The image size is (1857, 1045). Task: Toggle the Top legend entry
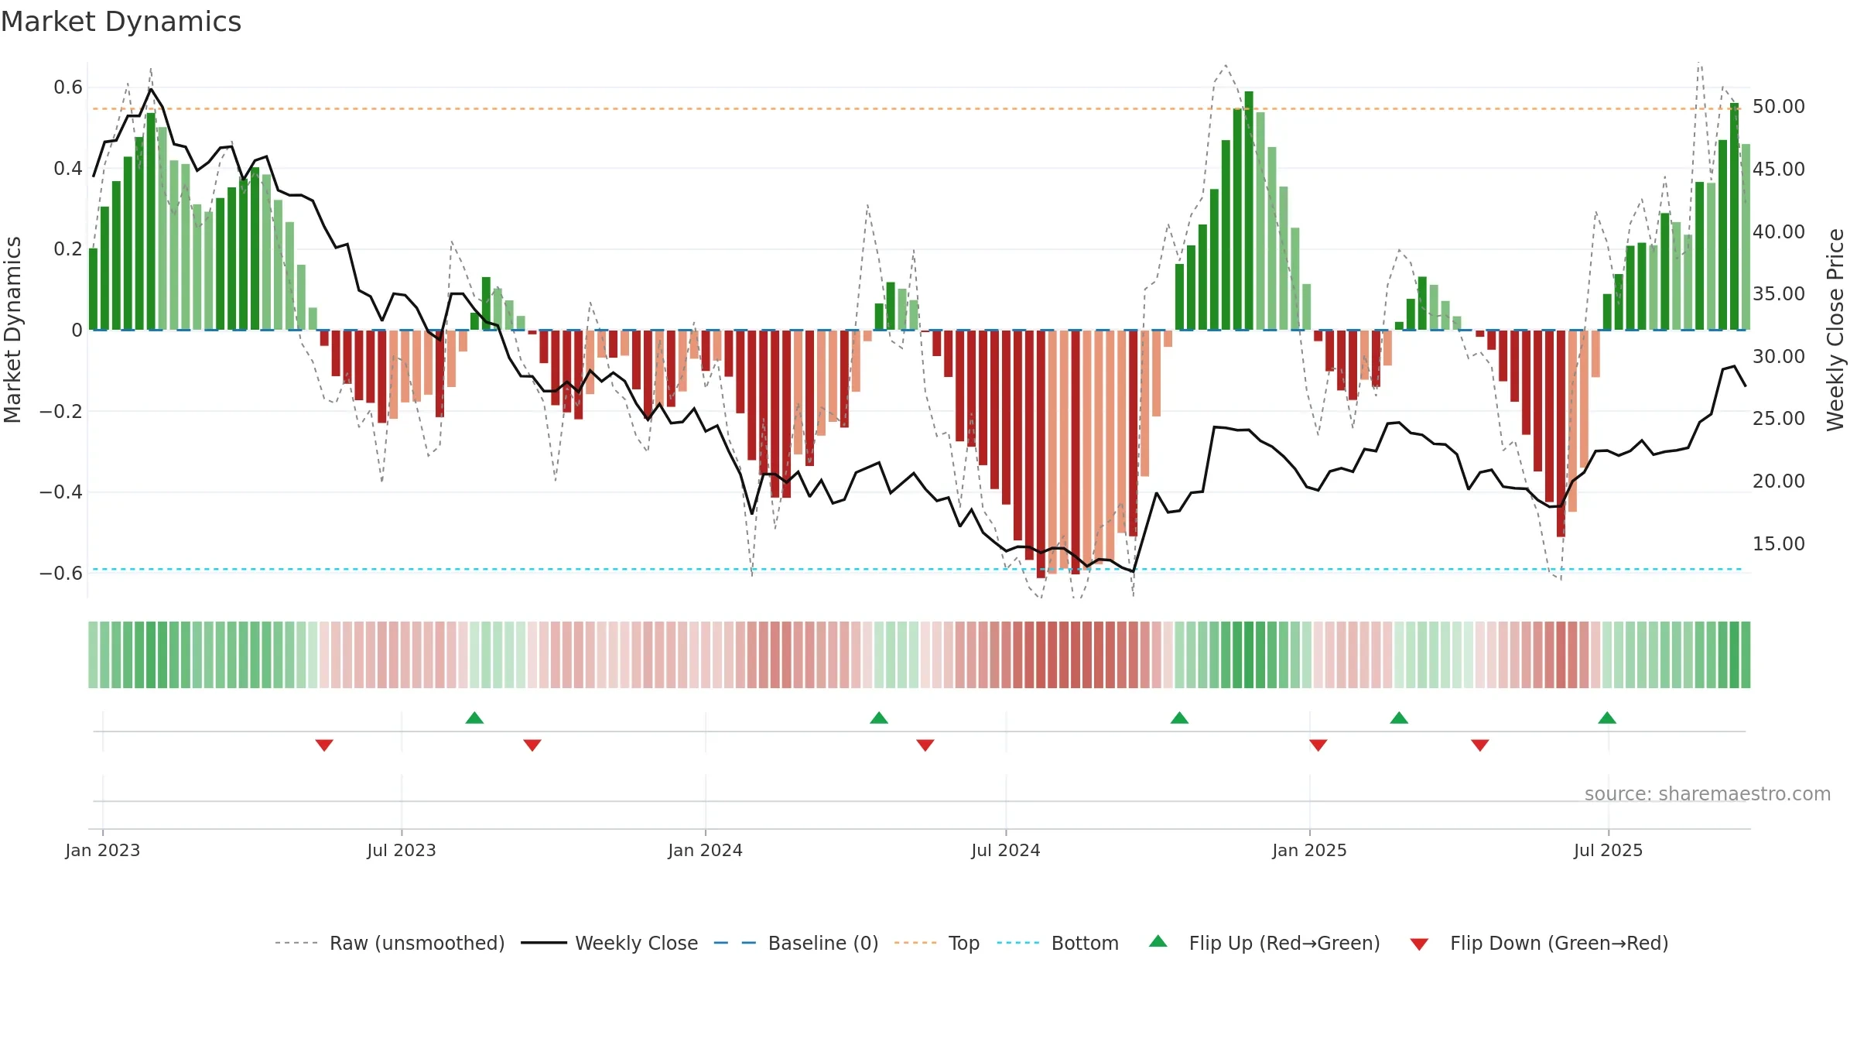[x=937, y=943]
